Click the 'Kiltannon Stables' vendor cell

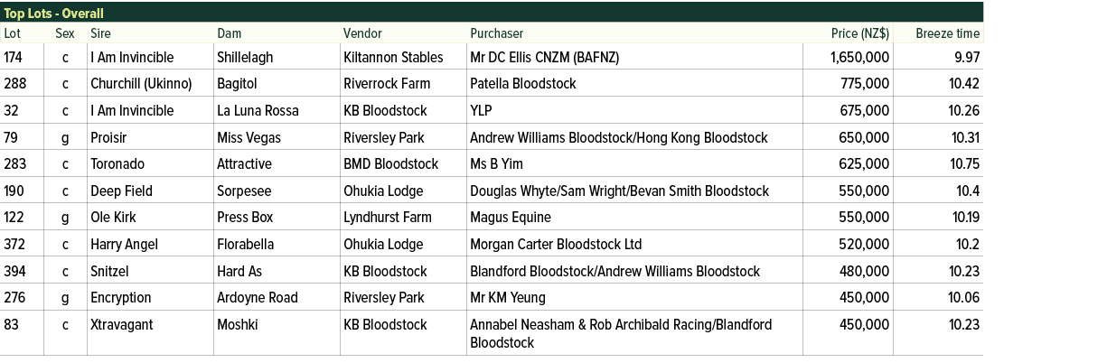click(x=393, y=57)
